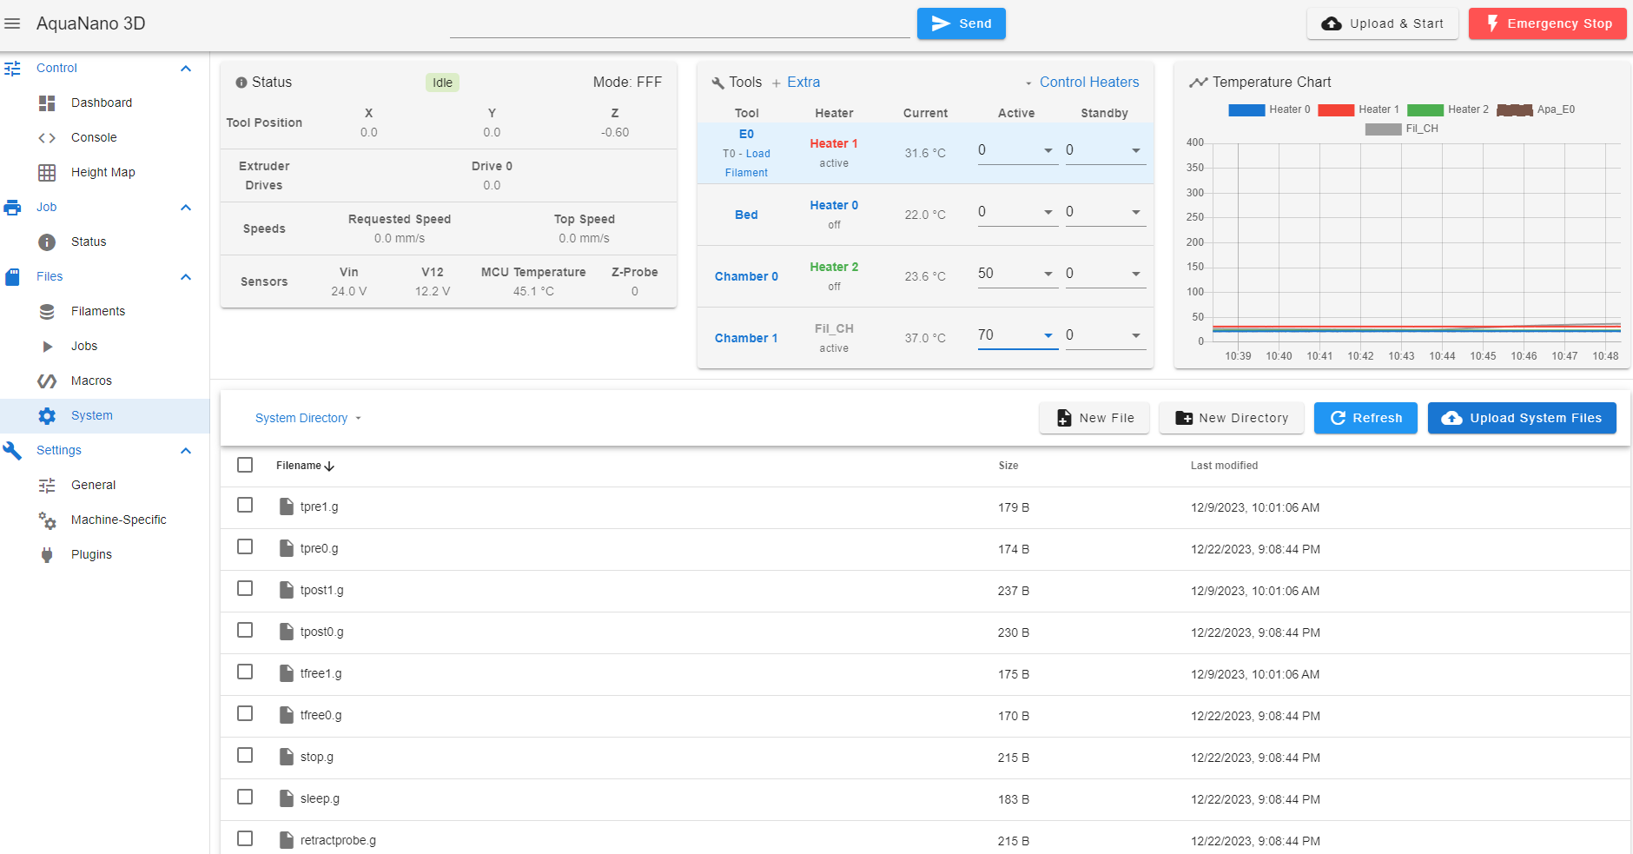Check the box for tpre0.g
This screenshot has width=1633, height=854.
[x=245, y=546]
